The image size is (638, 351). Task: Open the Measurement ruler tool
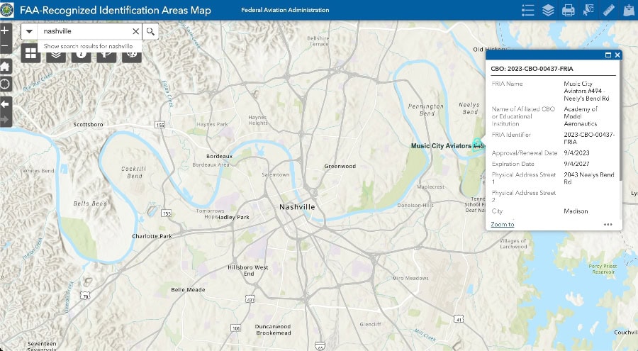pos(608,10)
